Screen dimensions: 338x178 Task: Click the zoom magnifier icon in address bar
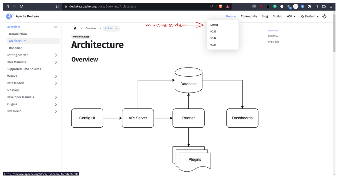coord(212,6)
